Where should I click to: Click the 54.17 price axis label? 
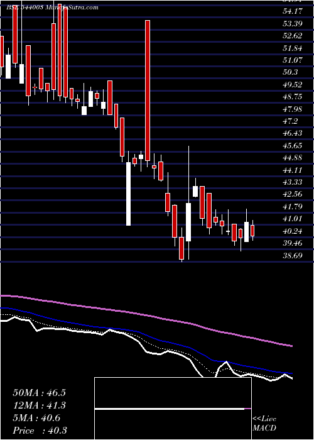point(293,11)
